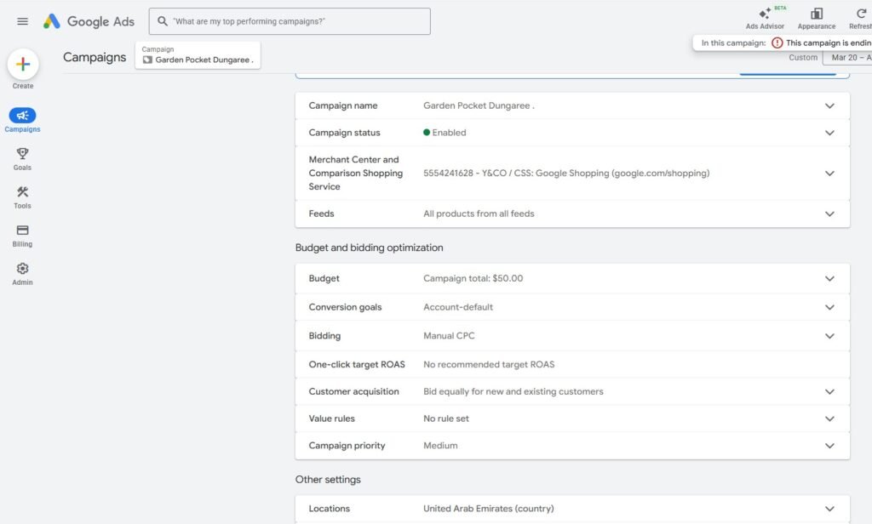This screenshot has height=524, width=872.
Task: Click 'Bid equally for new and existing customers'
Action: (x=513, y=391)
